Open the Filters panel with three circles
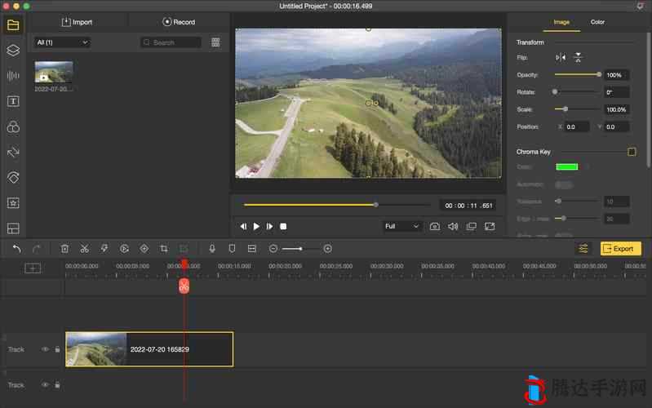This screenshot has height=408, width=652. 13,126
